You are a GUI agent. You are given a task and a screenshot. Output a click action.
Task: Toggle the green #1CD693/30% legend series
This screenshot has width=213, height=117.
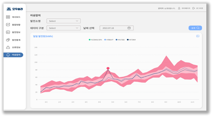point(95,40)
